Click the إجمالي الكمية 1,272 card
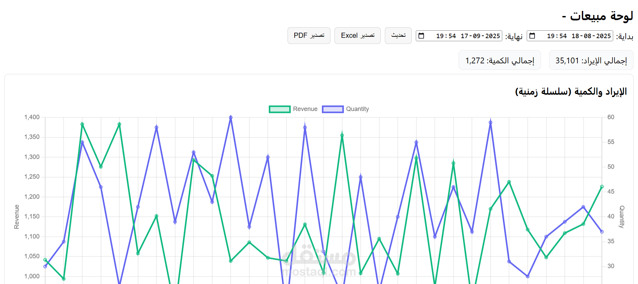The image size is (638, 284). 500,60
